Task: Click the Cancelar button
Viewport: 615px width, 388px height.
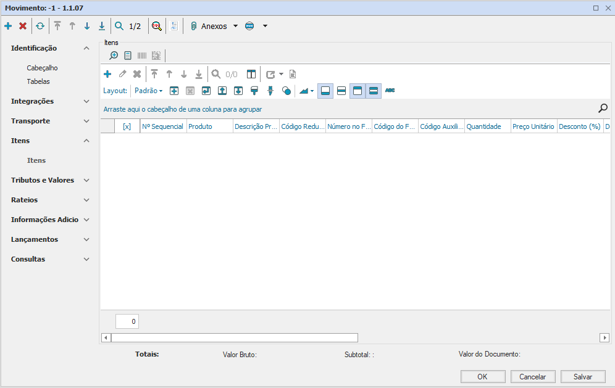Action: (x=533, y=376)
